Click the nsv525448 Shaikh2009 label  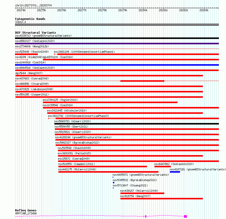pos(32,52)
